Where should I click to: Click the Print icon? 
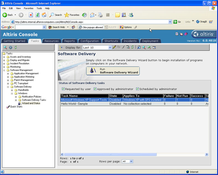pos(100,15)
